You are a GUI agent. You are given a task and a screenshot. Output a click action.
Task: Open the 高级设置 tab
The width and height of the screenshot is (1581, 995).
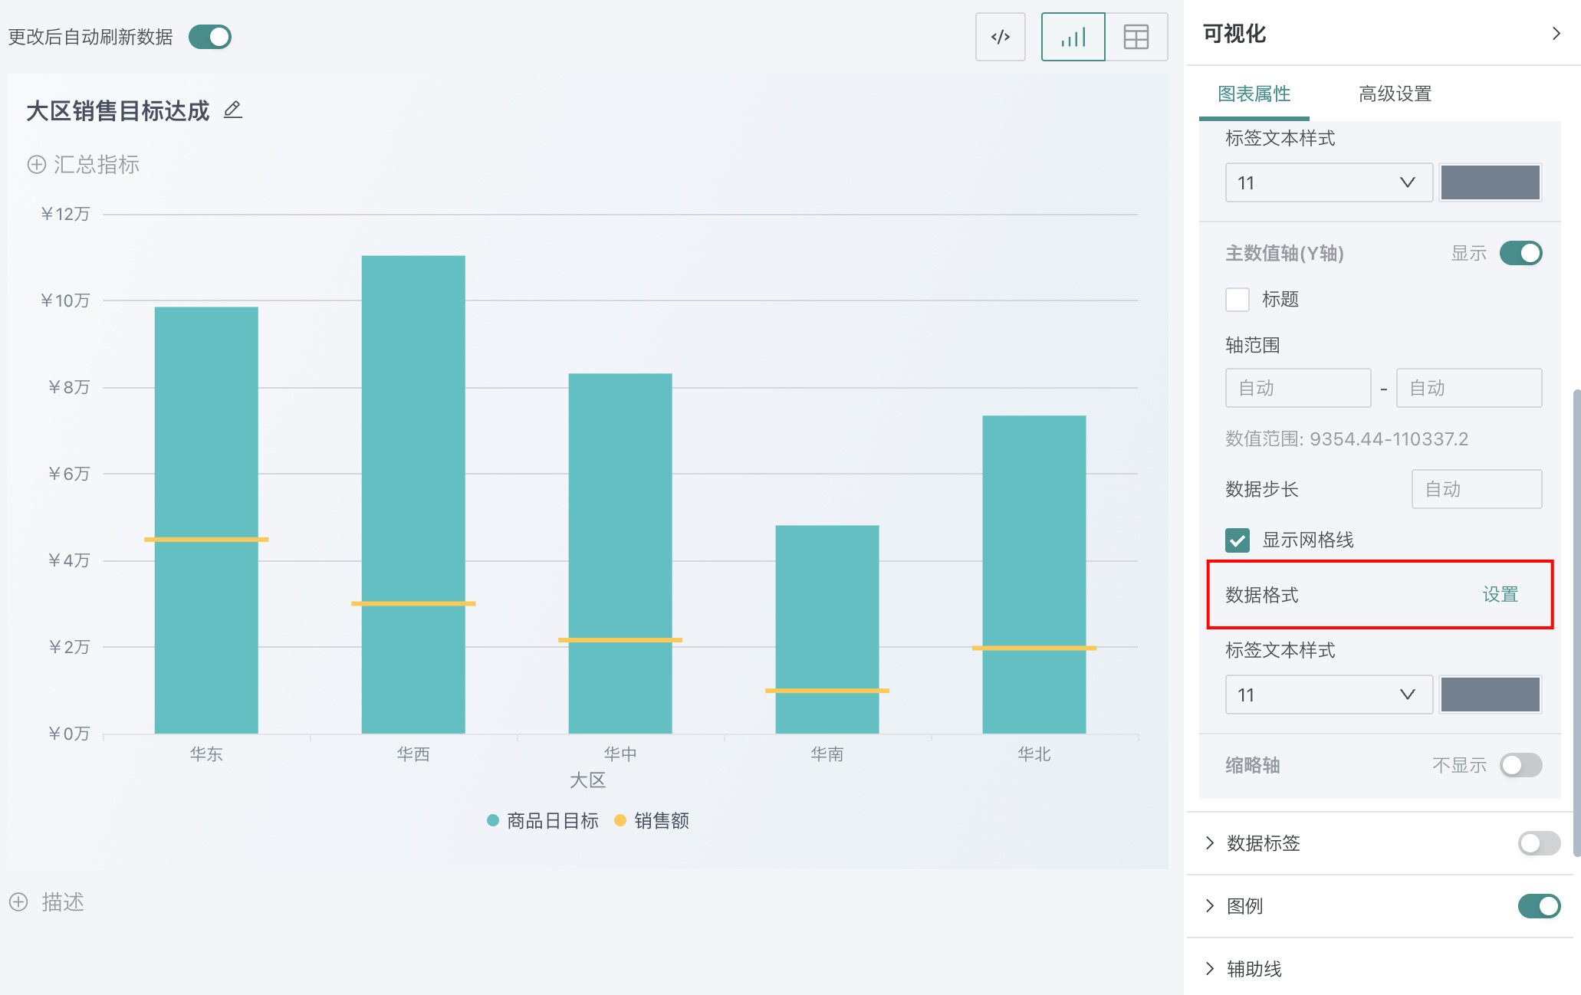coord(1395,94)
